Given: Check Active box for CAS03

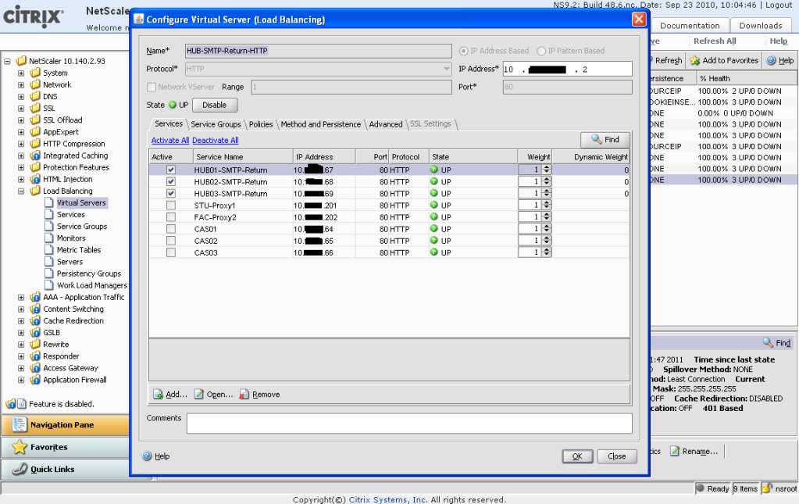Looking at the screenshot, I should tap(171, 252).
